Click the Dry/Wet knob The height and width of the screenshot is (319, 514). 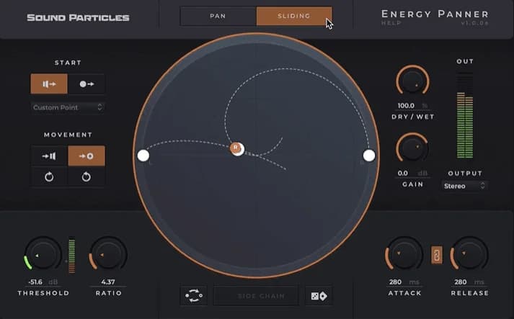[412, 81]
